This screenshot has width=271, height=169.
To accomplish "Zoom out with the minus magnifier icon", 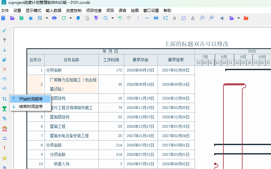I will pyautogui.click(x=202, y=18).
